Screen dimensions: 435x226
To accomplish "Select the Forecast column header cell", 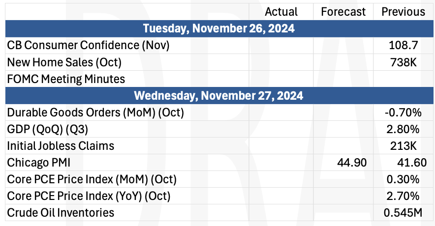I will 343,12.
